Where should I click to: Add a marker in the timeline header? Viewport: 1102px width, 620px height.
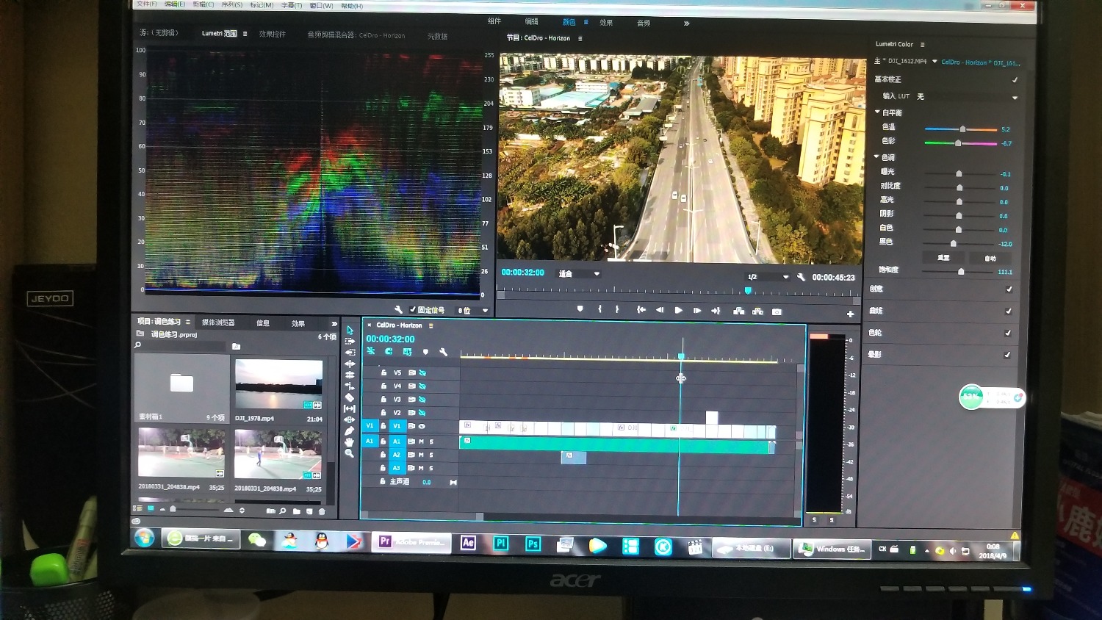(x=425, y=352)
